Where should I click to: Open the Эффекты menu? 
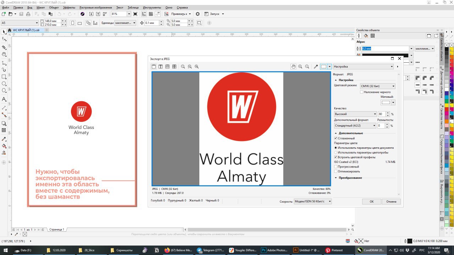69,7
